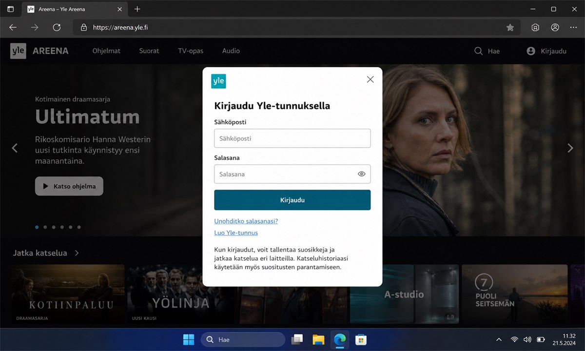Open Windows Start menu

[x=188, y=339]
